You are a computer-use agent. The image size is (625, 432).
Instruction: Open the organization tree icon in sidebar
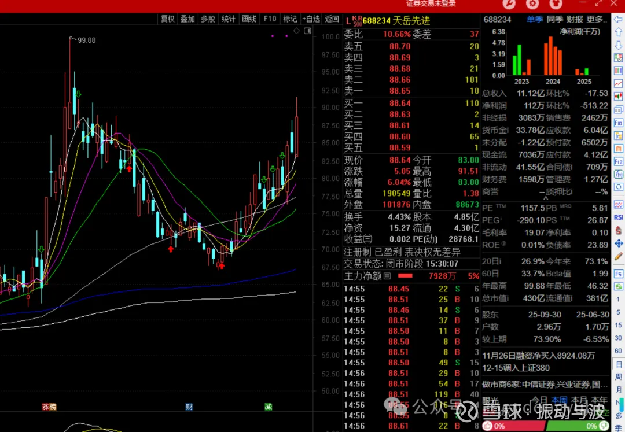pyautogui.click(x=619, y=135)
